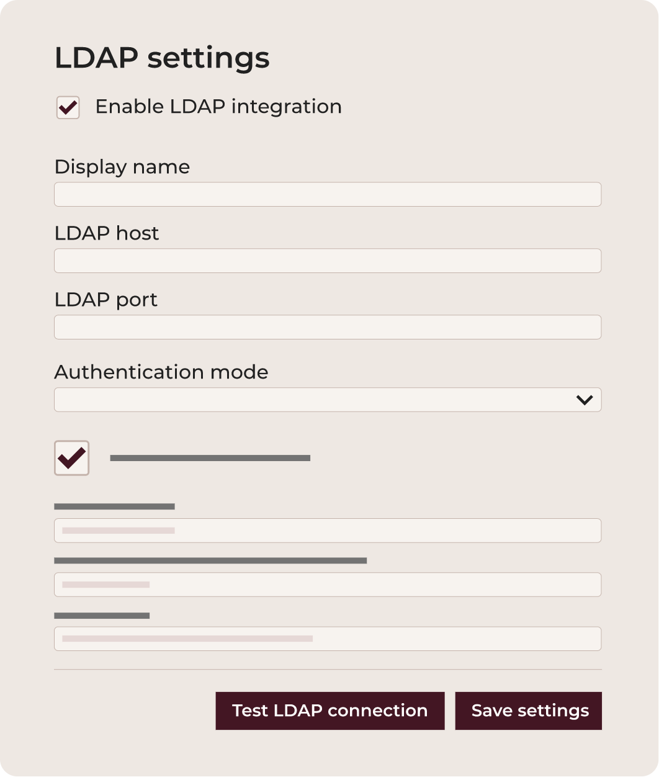659x777 pixels.
Task: Click the Enable LDAP integration label text
Action: 218,107
